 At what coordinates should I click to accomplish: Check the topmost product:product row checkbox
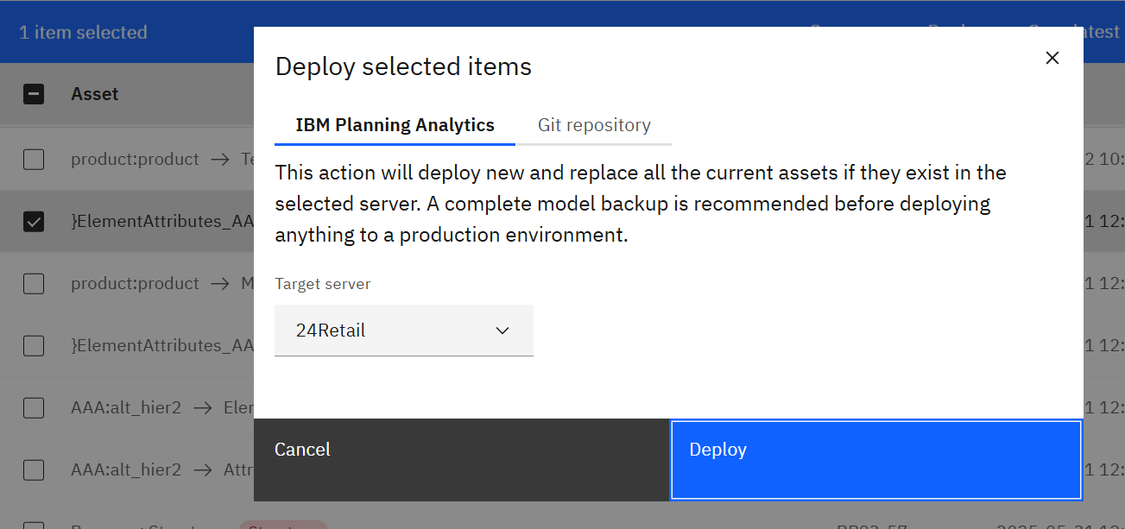(x=33, y=159)
